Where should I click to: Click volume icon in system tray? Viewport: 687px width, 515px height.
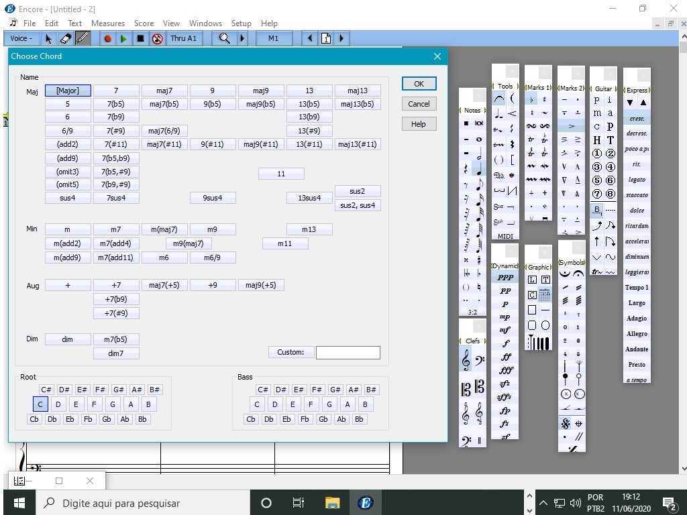click(575, 503)
